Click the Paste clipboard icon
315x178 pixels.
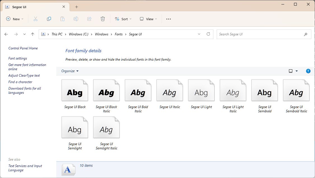click(x=62, y=19)
